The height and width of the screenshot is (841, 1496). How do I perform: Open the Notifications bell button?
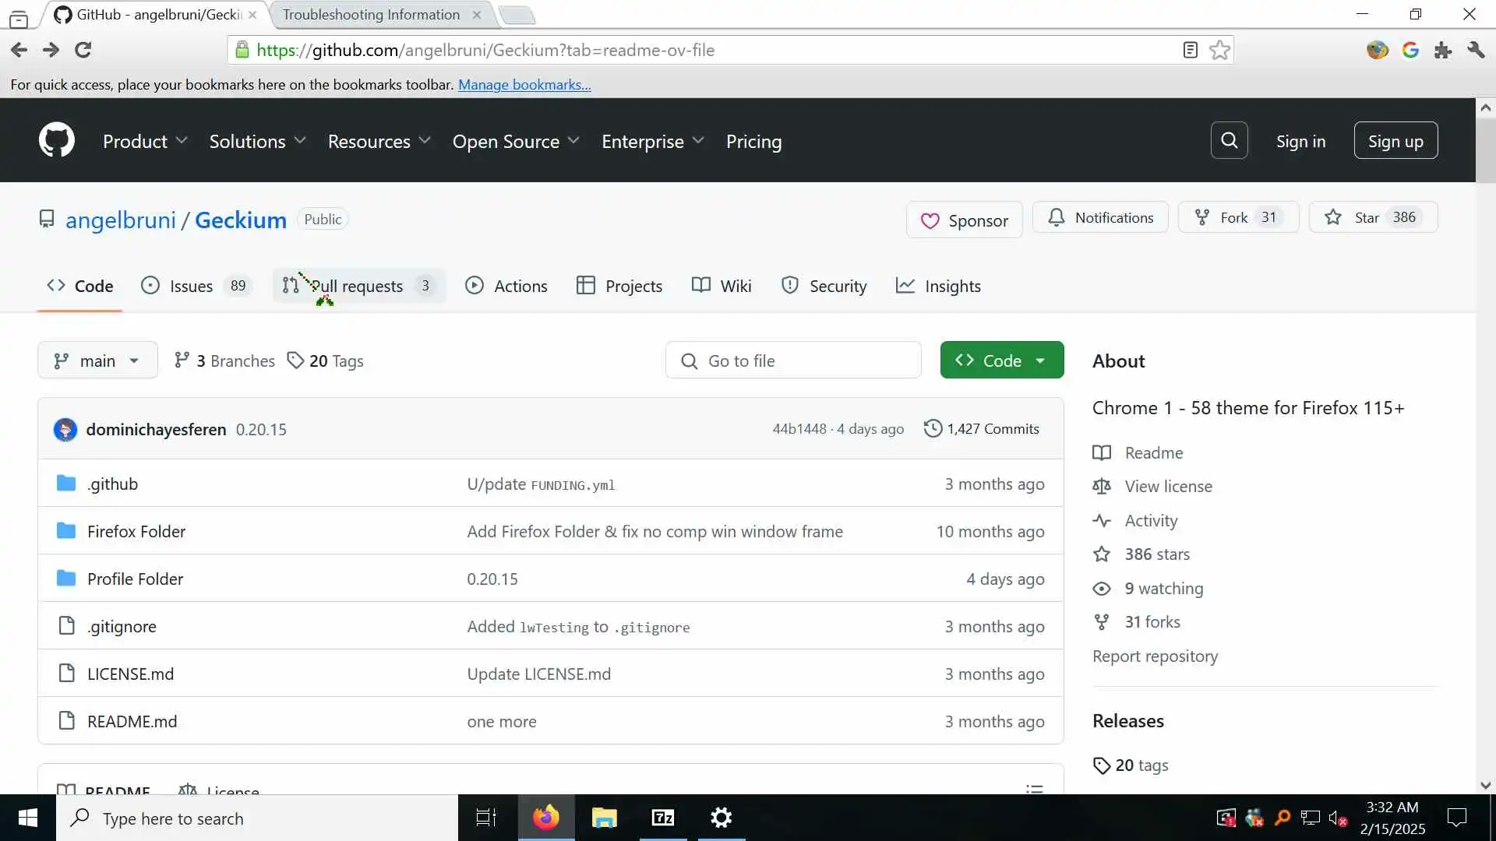pos(1100,217)
